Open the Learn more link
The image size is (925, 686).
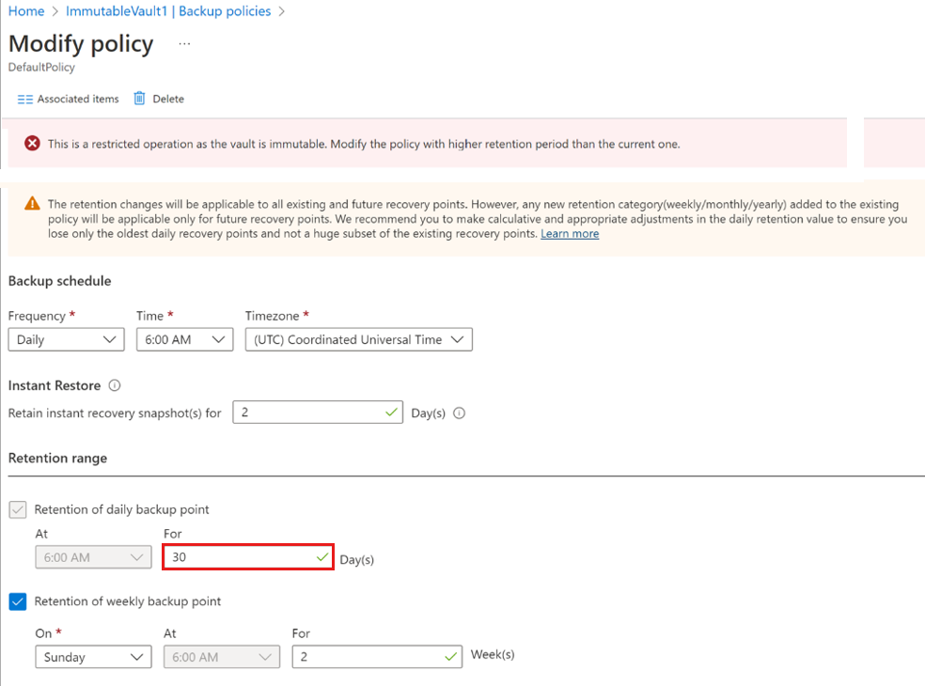click(570, 234)
